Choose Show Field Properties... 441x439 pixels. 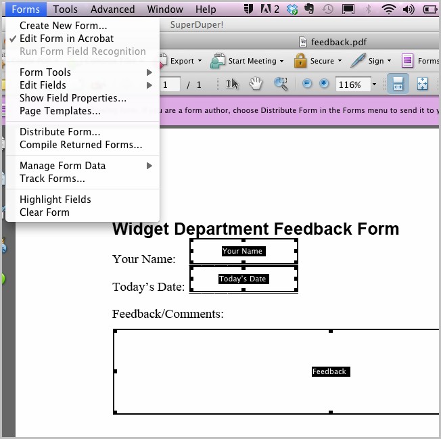click(x=83, y=98)
